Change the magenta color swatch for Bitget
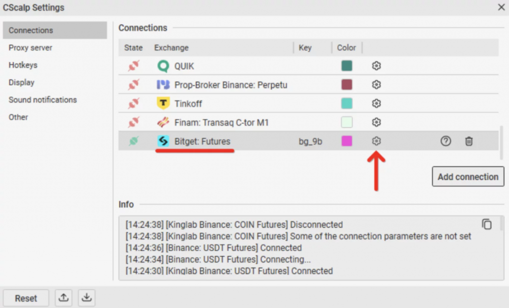509x308 pixels. (x=346, y=141)
